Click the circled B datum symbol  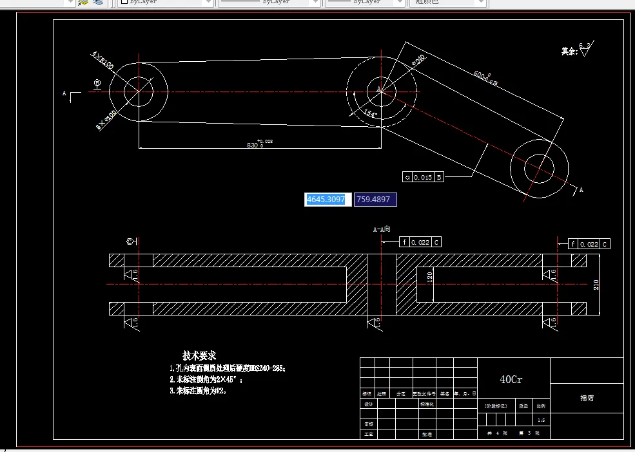pos(97,84)
